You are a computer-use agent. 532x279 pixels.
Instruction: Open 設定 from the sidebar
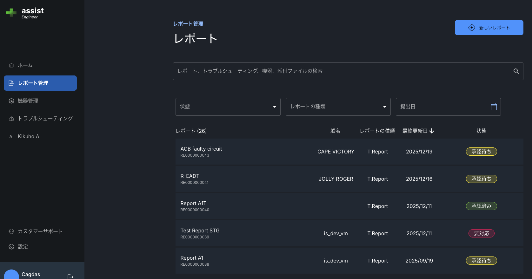point(40,247)
